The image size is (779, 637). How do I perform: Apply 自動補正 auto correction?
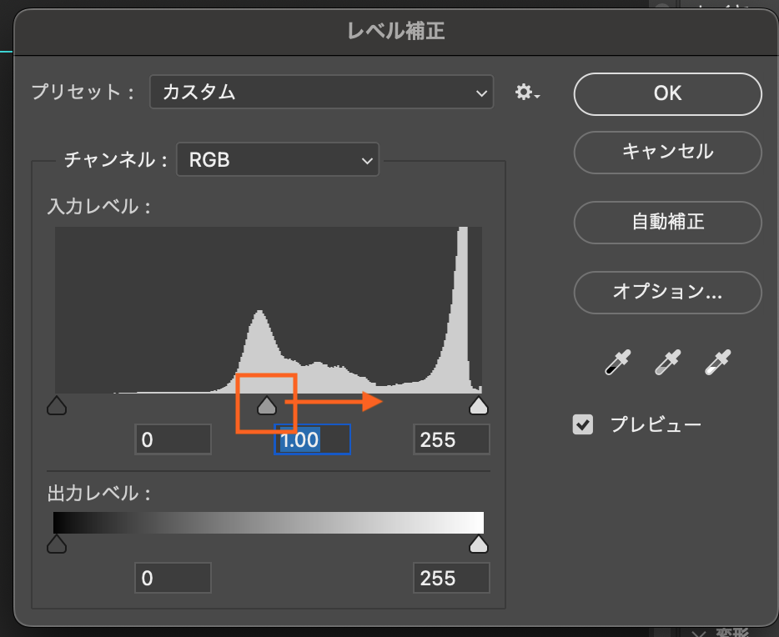(667, 221)
